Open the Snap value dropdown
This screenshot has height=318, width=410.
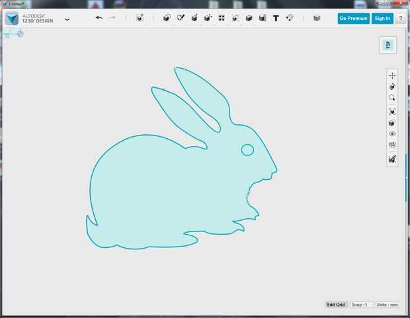tap(360, 305)
